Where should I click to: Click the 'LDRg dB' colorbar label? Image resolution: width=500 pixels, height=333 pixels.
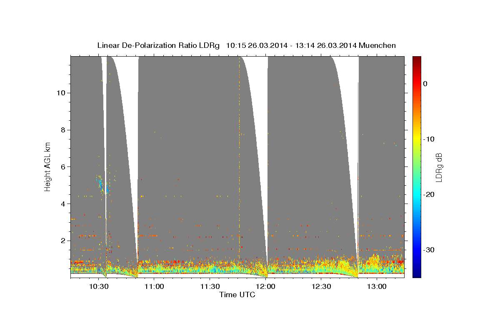[438, 167]
